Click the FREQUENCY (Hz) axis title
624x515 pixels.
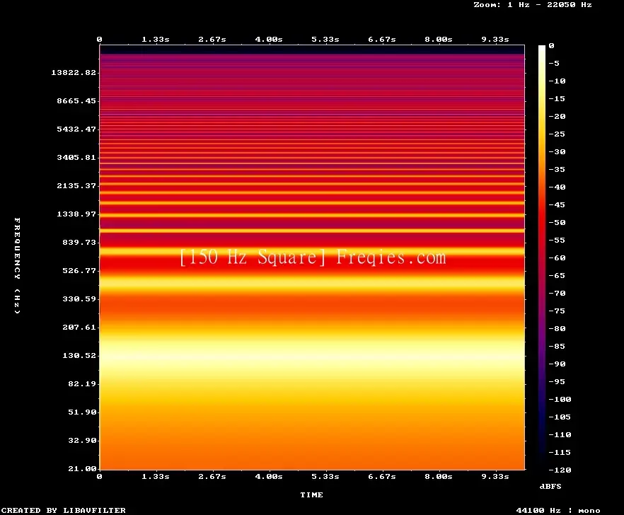pyautogui.click(x=17, y=265)
